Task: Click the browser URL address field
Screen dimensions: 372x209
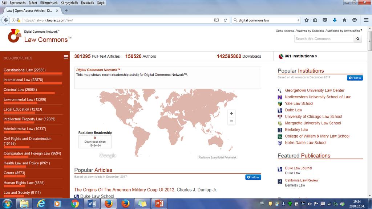Action: [117, 20]
